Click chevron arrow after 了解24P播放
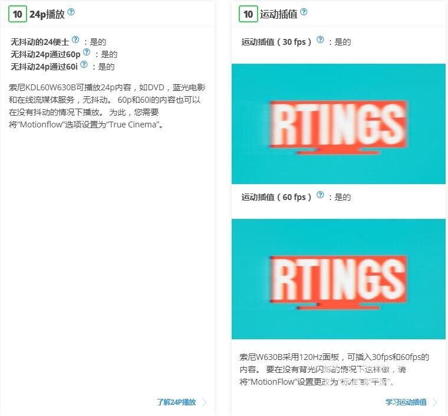This screenshot has width=448, height=416. (x=205, y=402)
